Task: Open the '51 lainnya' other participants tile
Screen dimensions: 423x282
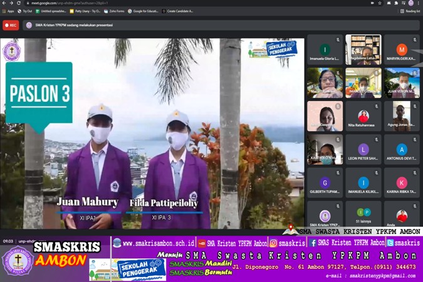Action: tap(363, 214)
